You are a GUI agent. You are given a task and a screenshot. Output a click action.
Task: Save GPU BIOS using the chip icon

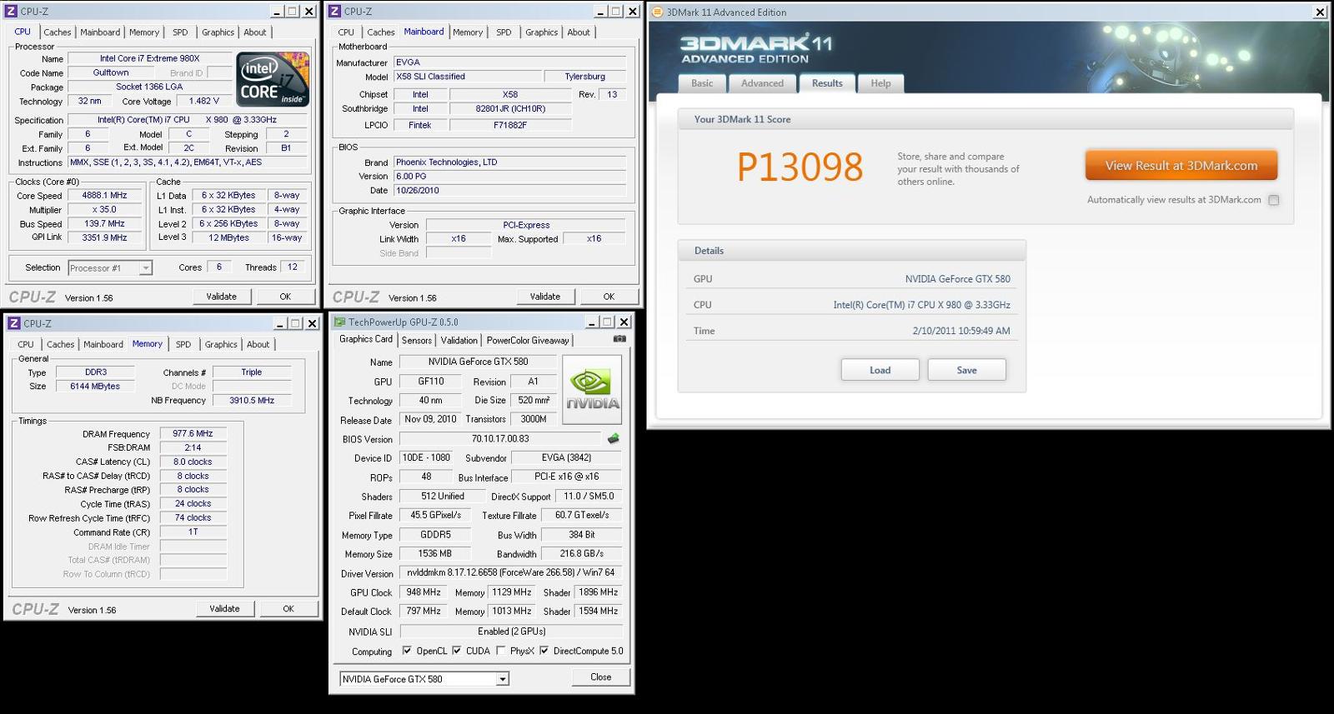coord(614,438)
